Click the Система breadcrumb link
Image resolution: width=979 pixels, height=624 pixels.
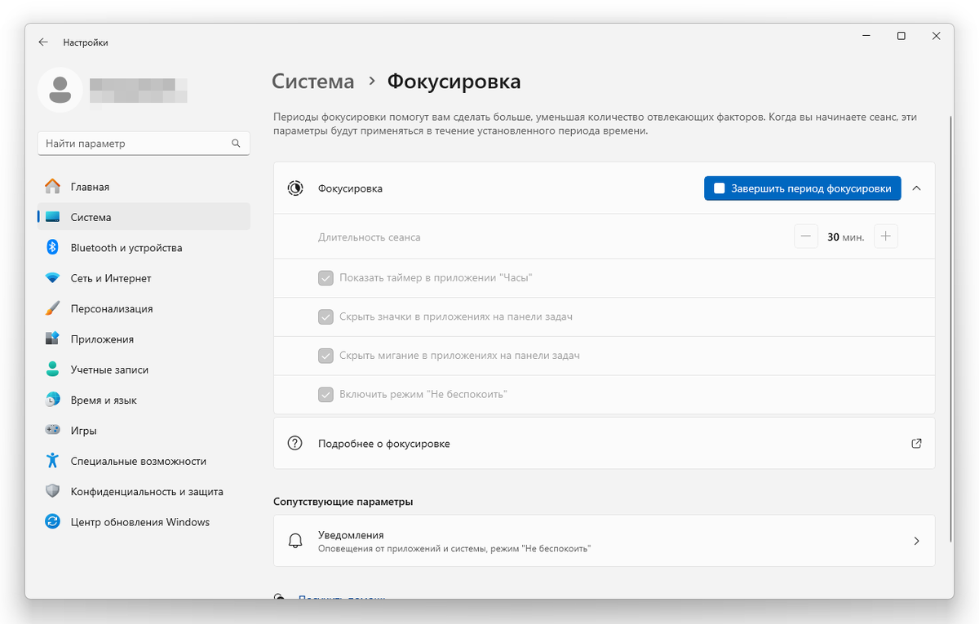pyautogui.click(x=313, y=82)
